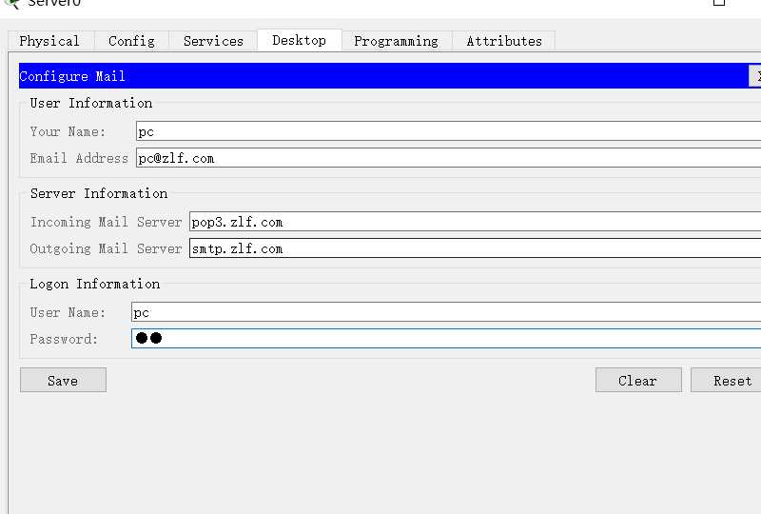
Task: Go to the Services tab
Action: point(213,41)
